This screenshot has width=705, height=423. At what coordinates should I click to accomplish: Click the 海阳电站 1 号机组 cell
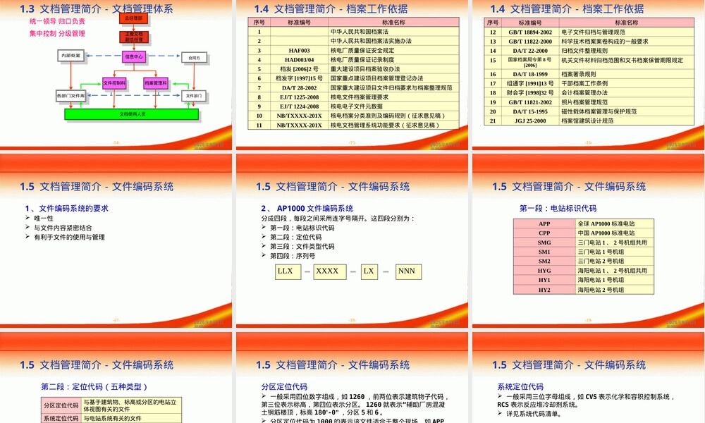(615, 280)
